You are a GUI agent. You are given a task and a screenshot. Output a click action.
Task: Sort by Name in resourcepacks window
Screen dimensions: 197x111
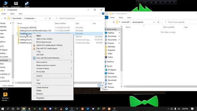(128, 27)
